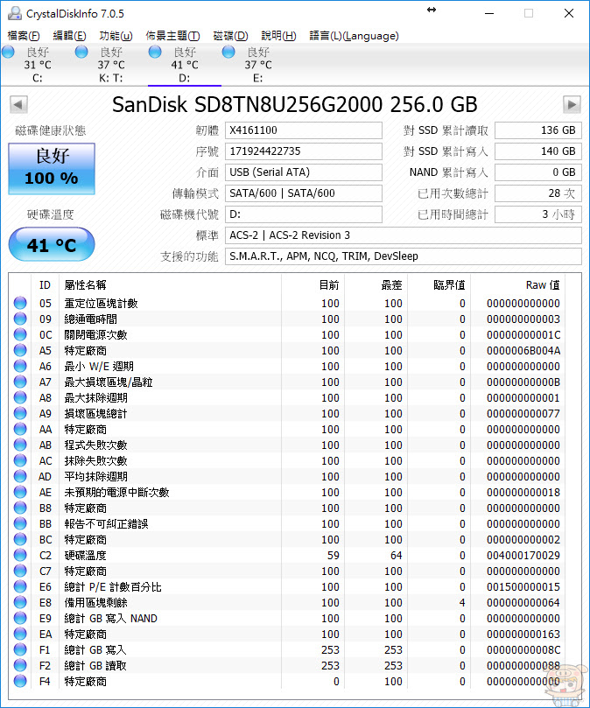Open the 功能(u) menu
This screenshot has height=708, width=590.
coord(116,36)
